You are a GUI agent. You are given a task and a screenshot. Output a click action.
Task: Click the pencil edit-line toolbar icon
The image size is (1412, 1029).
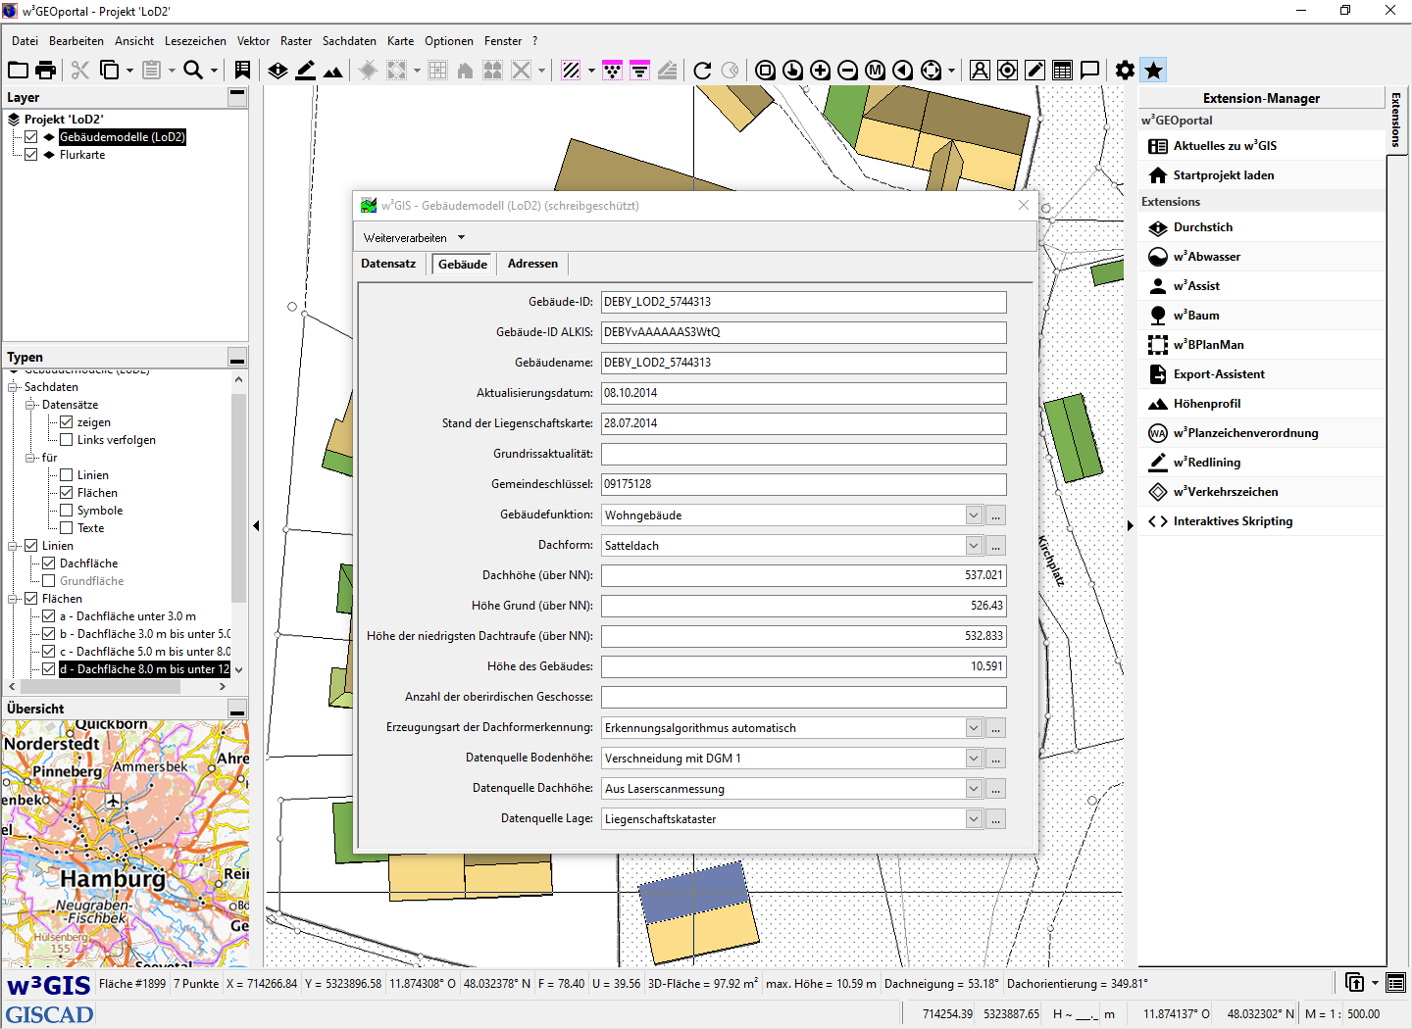click(306, 70)
